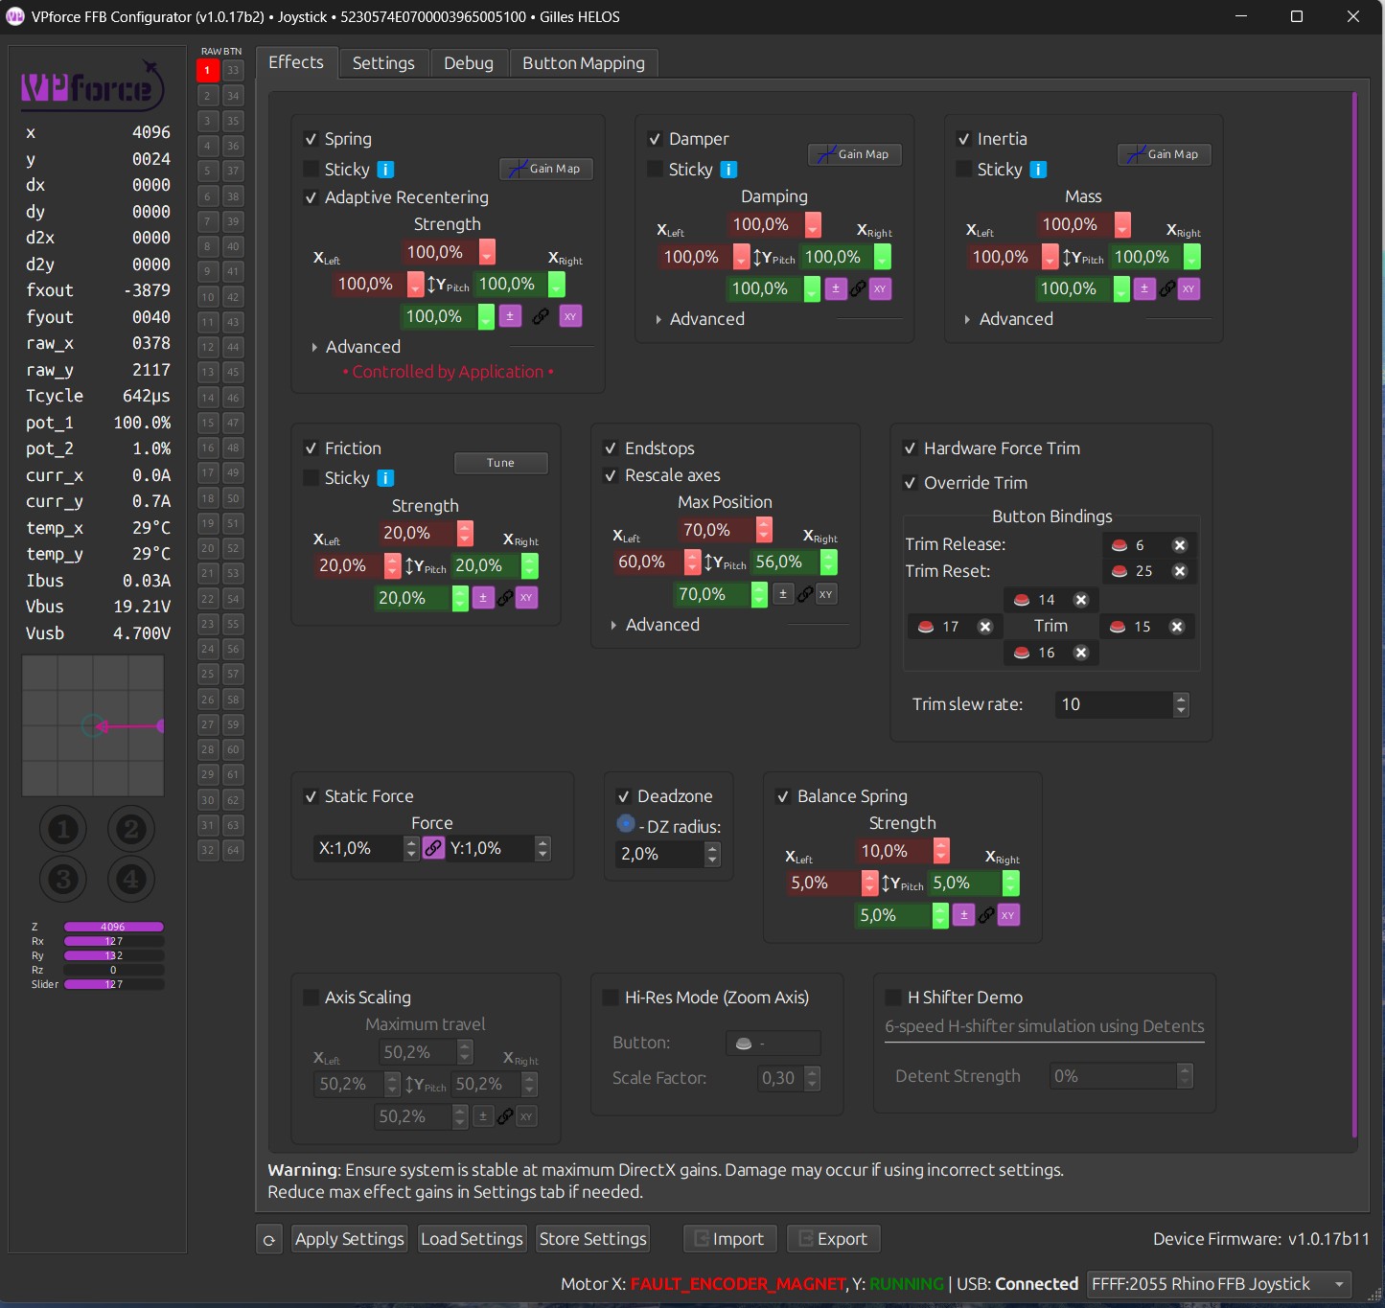
Task: Remove the Trim Reset button 25 binding
Action: click(1180, 571)
